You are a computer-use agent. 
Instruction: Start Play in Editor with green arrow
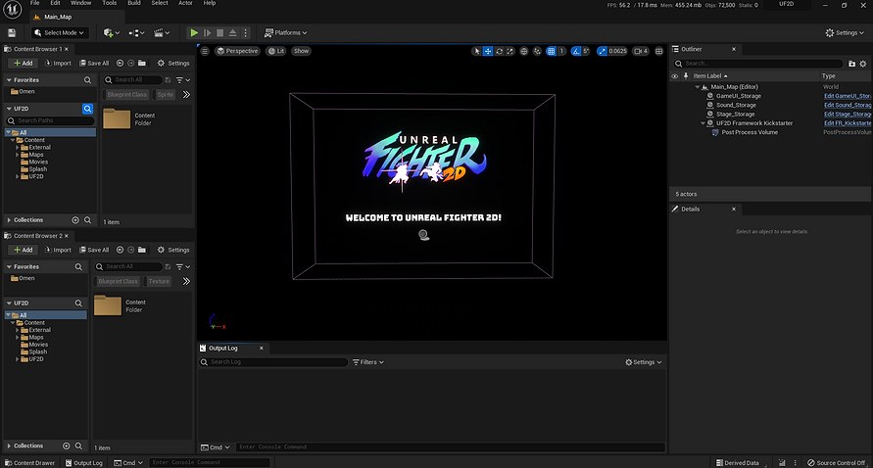pyautogui.click(x=194, y=33)
